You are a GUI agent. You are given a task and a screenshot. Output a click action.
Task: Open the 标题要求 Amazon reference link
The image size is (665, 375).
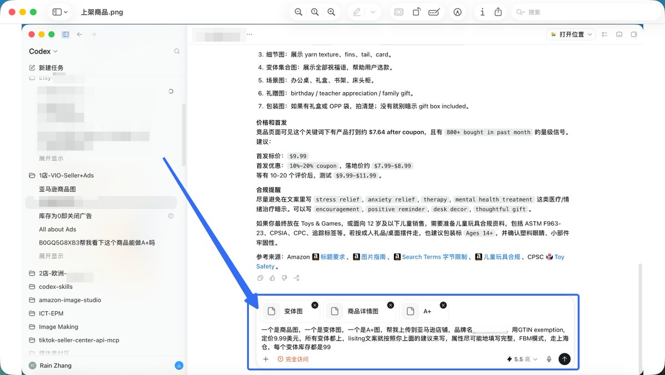tap(329, 257)
